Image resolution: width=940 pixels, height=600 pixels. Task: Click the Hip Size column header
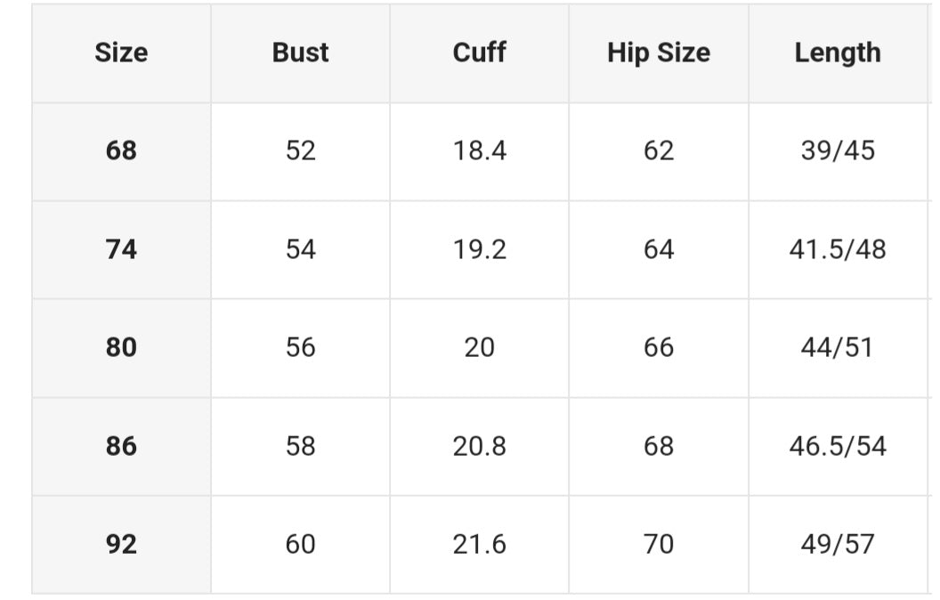(658, 53)
